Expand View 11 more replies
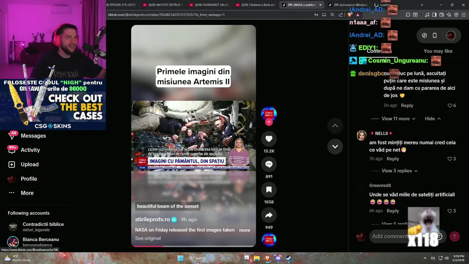The width and height of the screenshot is (469, 264). click(398, 119)
